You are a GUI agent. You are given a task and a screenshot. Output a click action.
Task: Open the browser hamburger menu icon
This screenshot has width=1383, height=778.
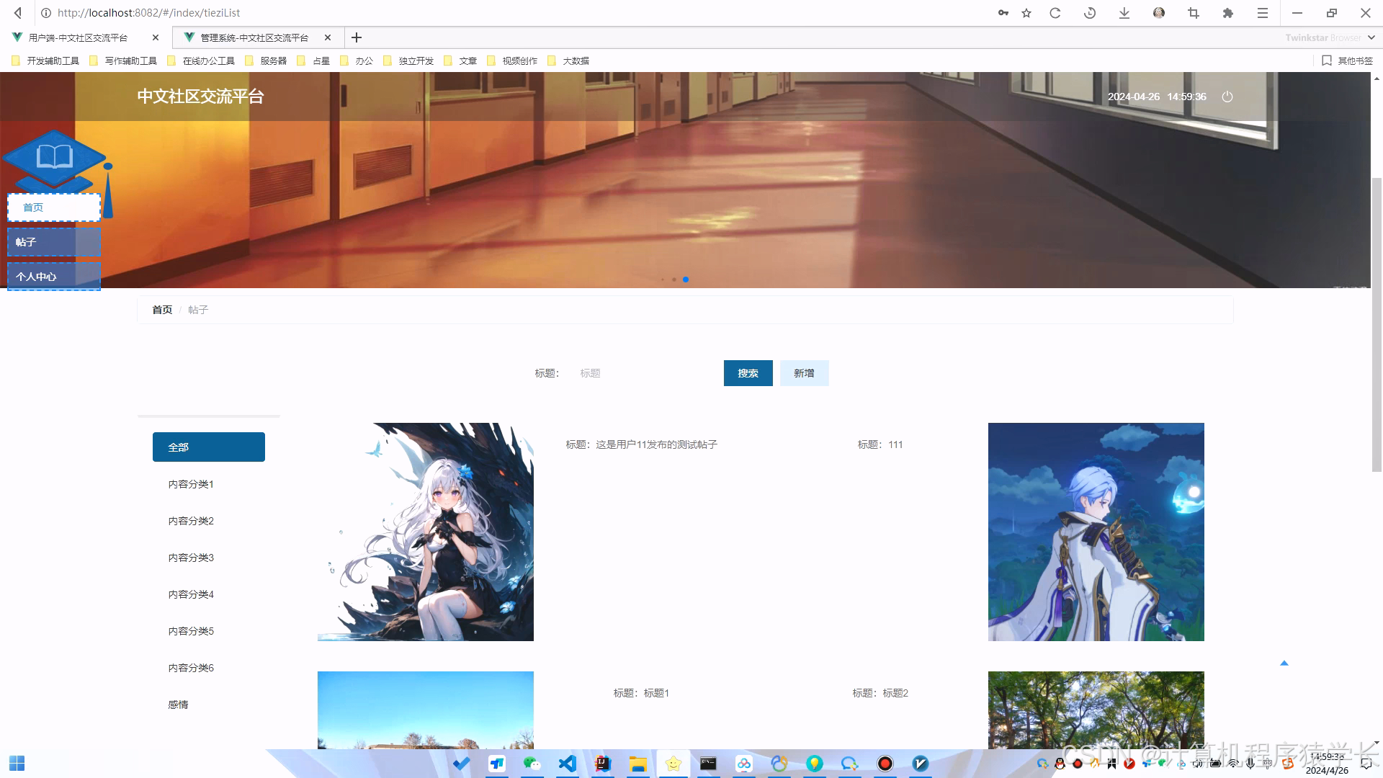pos(1263,13)
